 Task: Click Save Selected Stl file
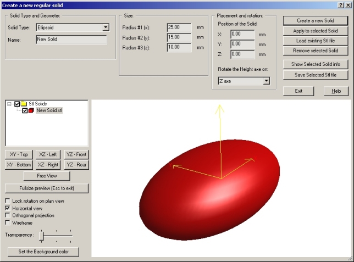tap(316, 75)
